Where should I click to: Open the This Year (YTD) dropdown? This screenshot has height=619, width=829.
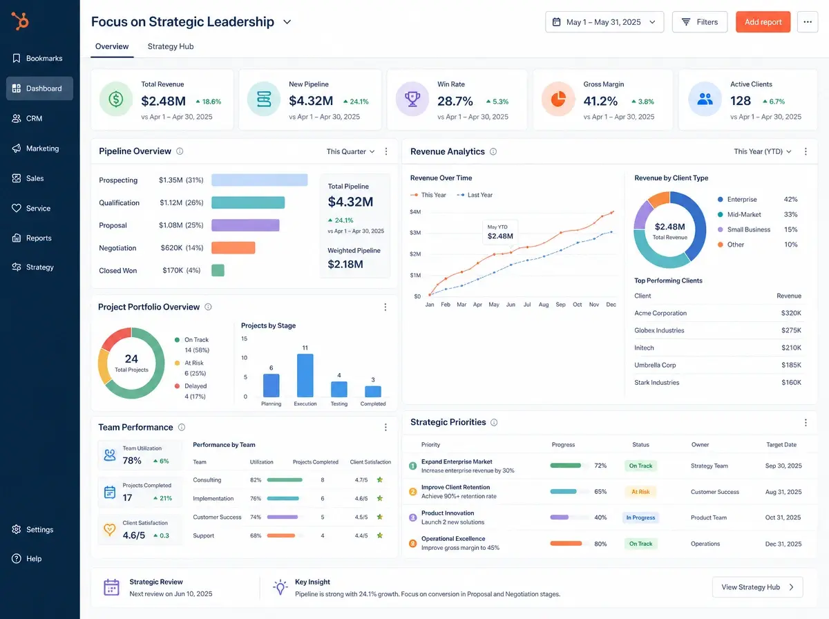763,151
